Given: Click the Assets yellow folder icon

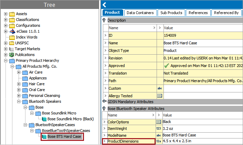Looking at the screenshot, I should (12, 14).
